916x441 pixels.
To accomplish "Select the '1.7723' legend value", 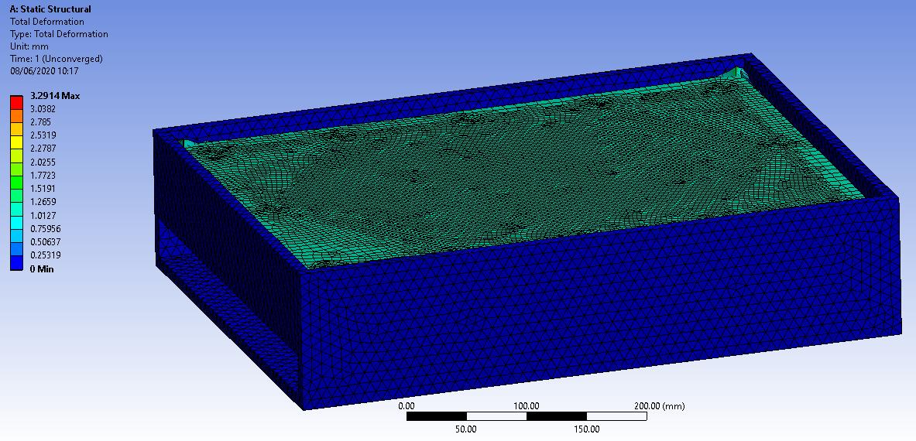I will [42, 175].
